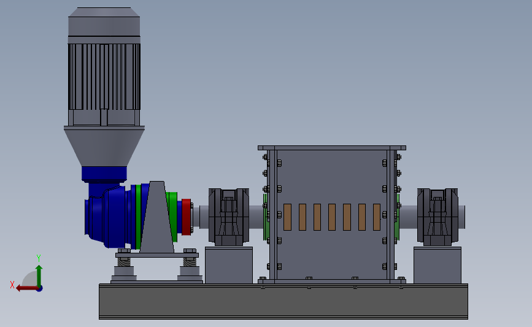This screenshot has height=327, width=532.
Task: Select the middle brown slot on the housing
Action: tap(332, 217)
